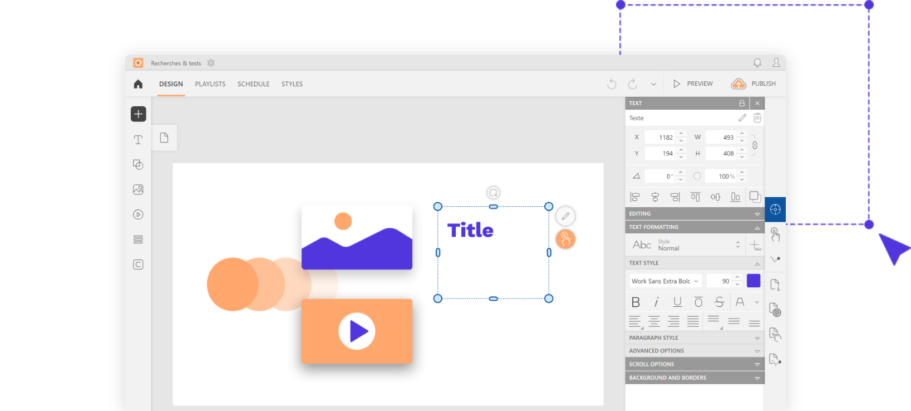Viewport: 911px width, 411px height.
Task: Toggle underline text formatting
Action: pos(677,302)
